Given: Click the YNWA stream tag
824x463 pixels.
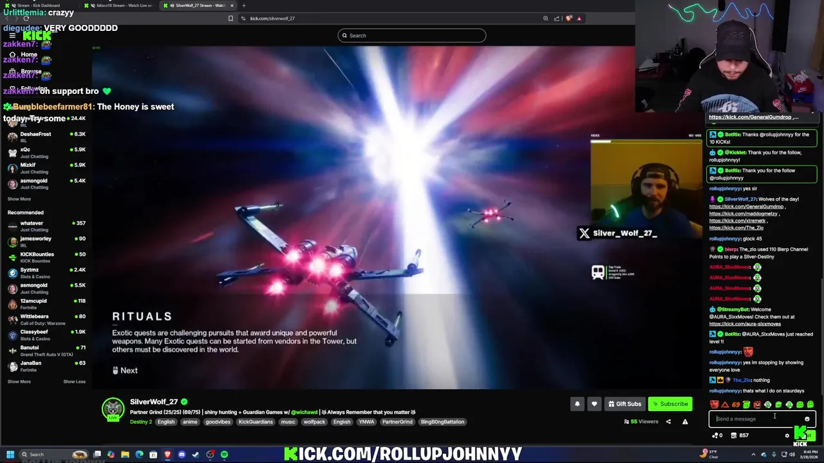Looking at the screenshot, I should coord(366,422).
